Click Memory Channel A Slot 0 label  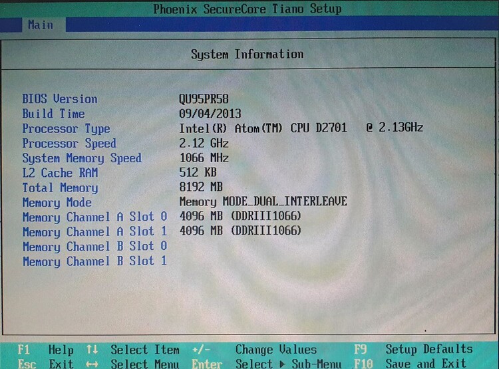(x=95, y=217)
